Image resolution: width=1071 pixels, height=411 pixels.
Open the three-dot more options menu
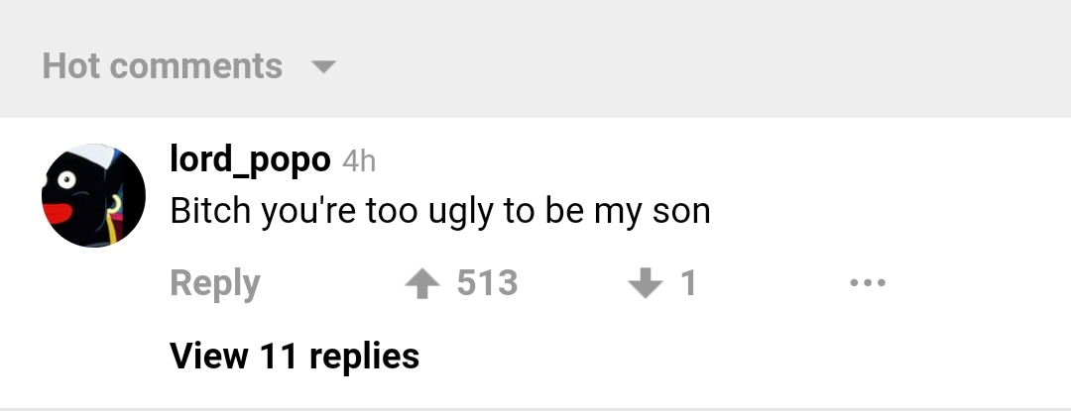868,284
